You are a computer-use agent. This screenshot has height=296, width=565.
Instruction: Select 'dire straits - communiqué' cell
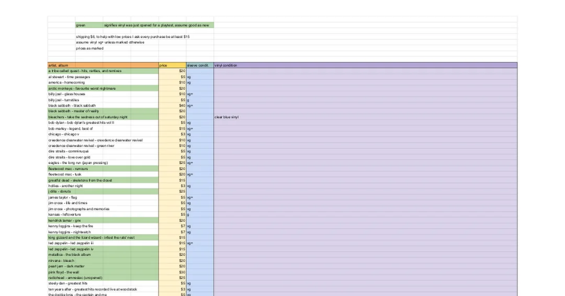click(x=103, y=151)
